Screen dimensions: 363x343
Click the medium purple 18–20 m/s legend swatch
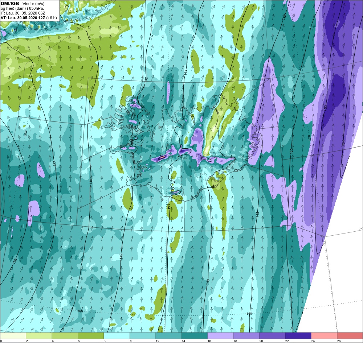click(x=246, y=335)
